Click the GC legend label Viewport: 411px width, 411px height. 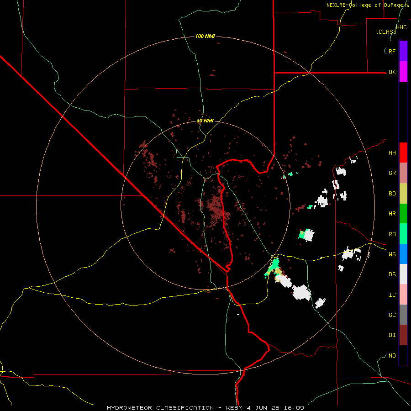392,315
